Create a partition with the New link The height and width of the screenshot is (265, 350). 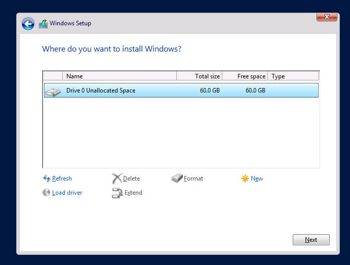pos(257,179)
